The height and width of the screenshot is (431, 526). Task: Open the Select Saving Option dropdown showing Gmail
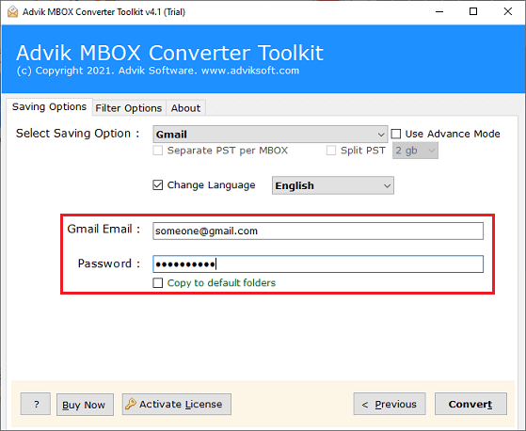[x=270, y=135]
